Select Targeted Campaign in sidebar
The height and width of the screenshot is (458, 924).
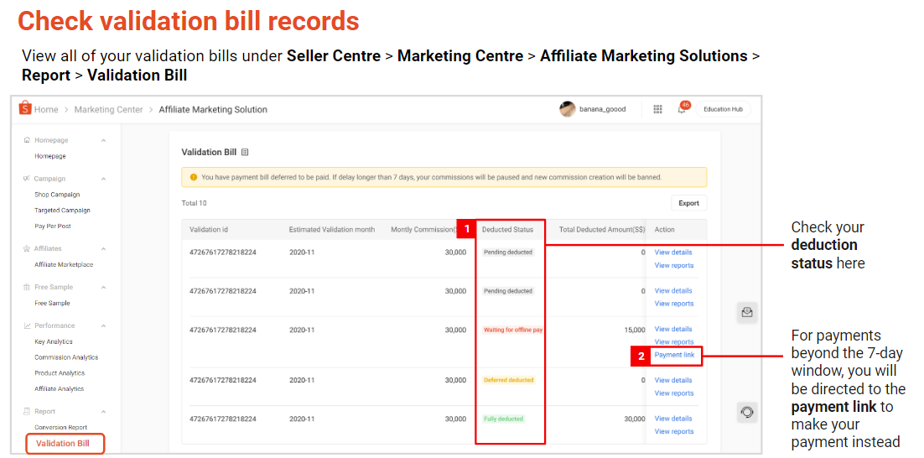[62, 211]
